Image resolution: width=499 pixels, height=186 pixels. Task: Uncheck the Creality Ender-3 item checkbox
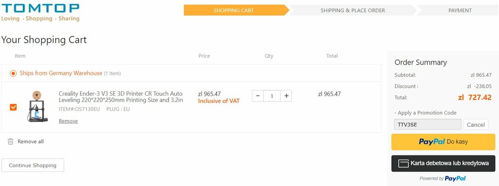pos(13,107)
